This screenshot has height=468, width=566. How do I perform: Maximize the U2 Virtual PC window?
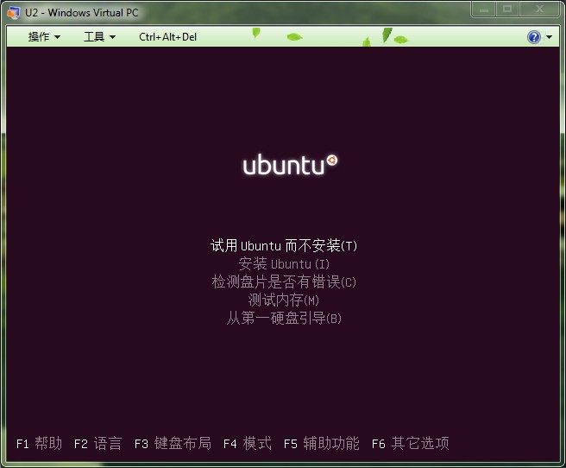click(x=507, y=9)
